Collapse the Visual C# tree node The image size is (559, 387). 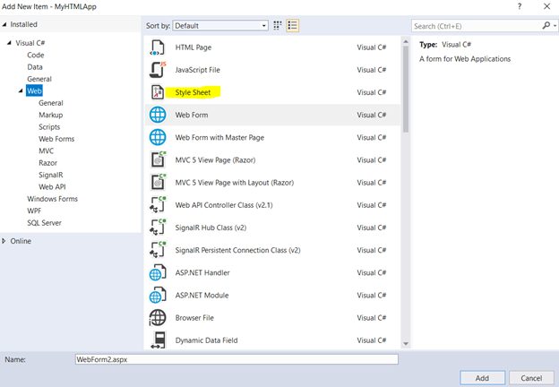pos(9,43)
